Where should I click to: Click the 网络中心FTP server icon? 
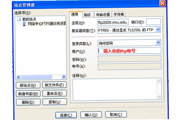(24, 24)
